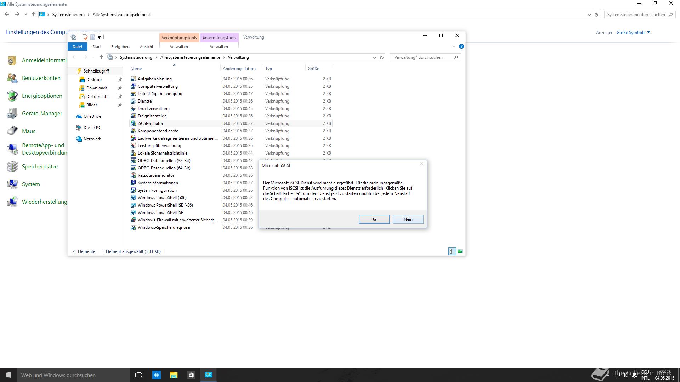Image resolution: width=680 pixels, height=382 pixels.
Task: Open the Start ribbon tab
Action: pyautogui.click(x=96, y=47)
